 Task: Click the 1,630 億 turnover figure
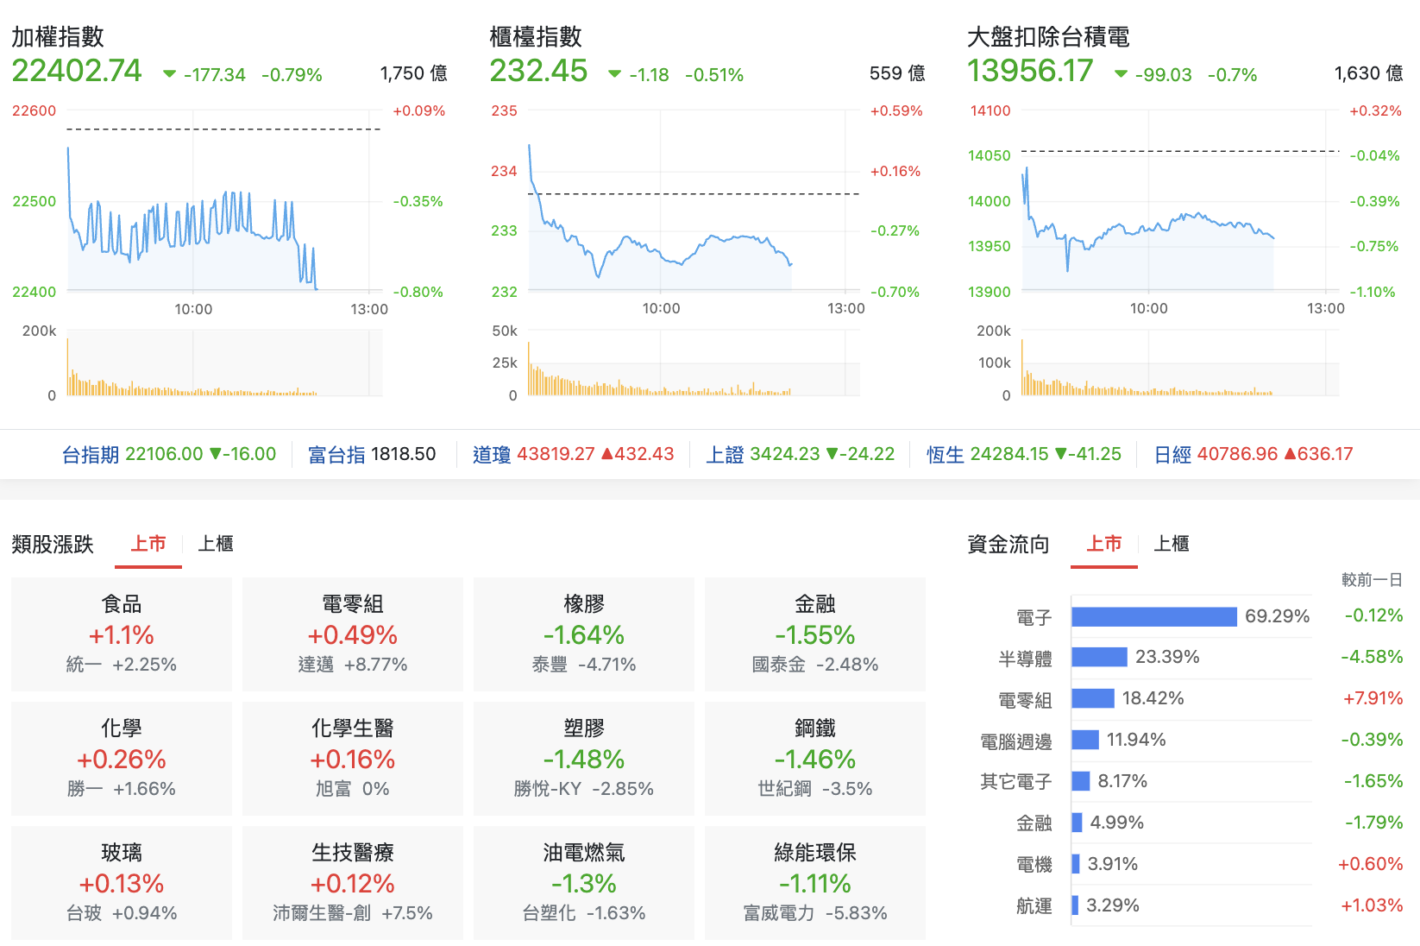click(1368, 73)
